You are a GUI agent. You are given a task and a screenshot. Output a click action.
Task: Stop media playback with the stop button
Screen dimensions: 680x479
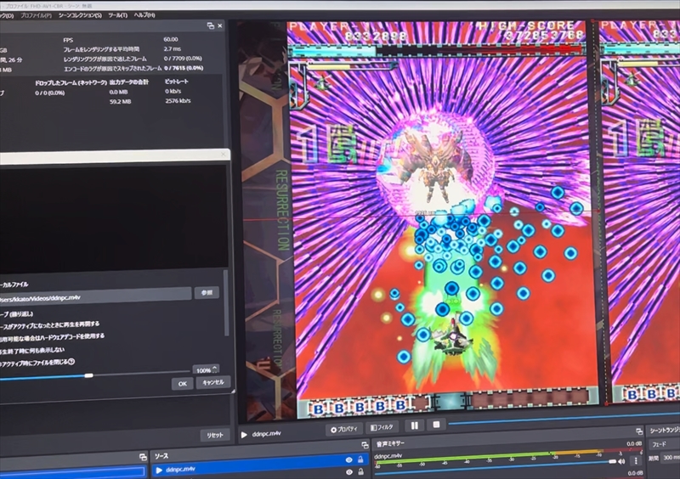point(436,425)
